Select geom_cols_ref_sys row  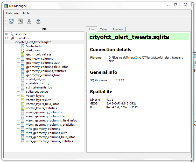click(x=39, y=54)
